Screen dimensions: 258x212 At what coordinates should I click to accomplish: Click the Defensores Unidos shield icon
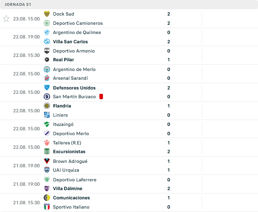(x=47, y=88)
